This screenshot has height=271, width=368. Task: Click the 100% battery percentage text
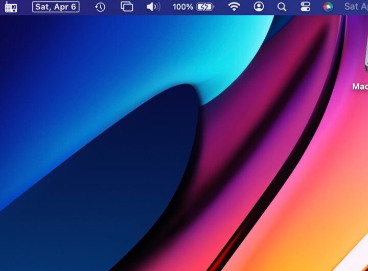182,7
